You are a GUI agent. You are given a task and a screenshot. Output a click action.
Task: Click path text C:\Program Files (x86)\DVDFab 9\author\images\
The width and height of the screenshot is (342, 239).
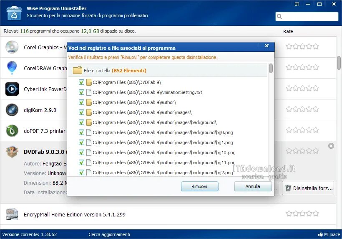[142, 112]
